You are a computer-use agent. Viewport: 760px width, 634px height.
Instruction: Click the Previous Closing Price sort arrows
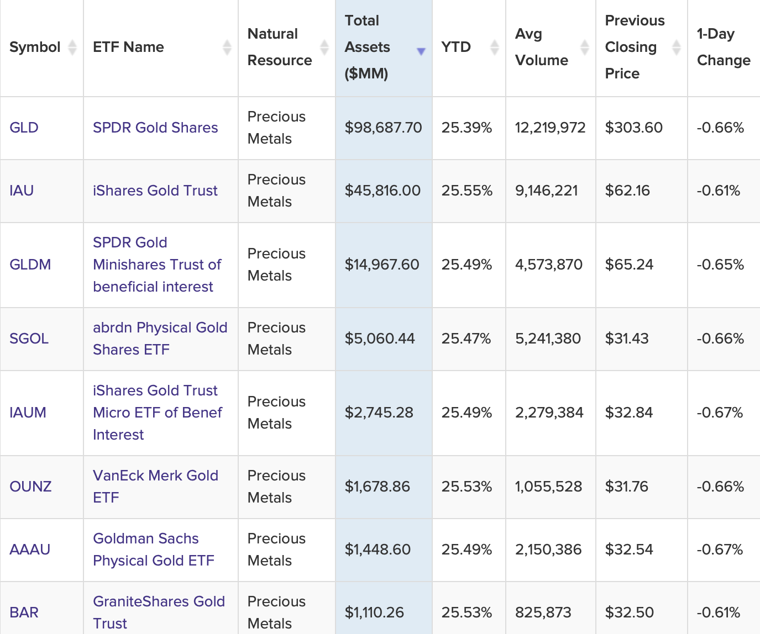pyautogui.click(x=677, y=47)
